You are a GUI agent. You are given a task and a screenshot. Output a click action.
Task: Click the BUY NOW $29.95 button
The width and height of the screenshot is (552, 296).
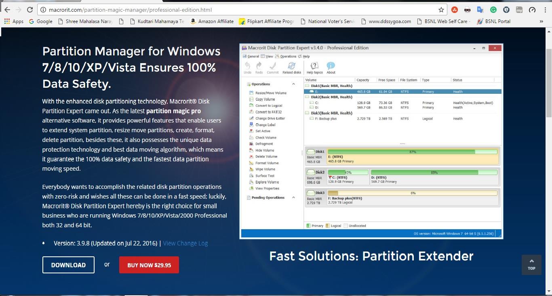point(149,265)
